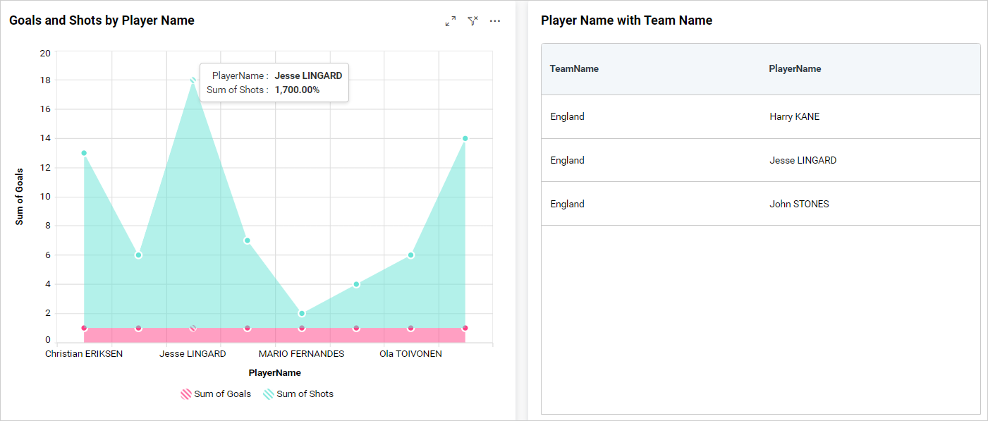Select Christian ERIKSEN's Shots point at 13
This screenshot has width=988, height=421.
point(84,153)
